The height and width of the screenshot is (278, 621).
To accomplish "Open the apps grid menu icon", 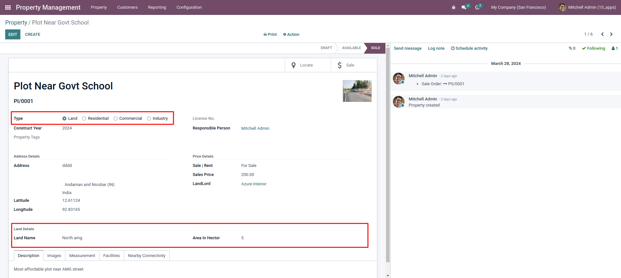I will (x=8, y=7).
